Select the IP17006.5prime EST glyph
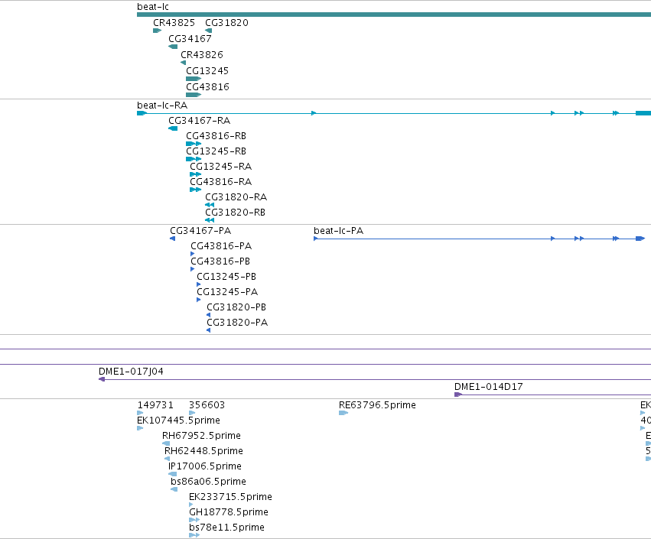 point(173,474)
